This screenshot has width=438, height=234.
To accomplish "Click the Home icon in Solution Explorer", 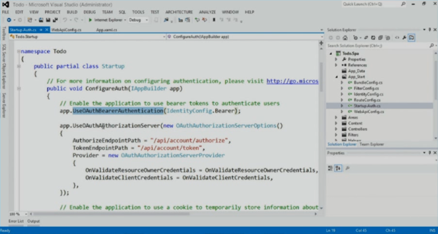I will click(x=345, y=38).
